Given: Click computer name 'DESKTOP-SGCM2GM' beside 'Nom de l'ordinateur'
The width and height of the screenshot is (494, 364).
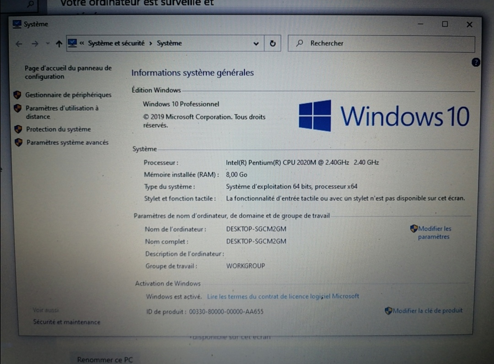Looking at the screenshot, I should click(x=256, y=229).
